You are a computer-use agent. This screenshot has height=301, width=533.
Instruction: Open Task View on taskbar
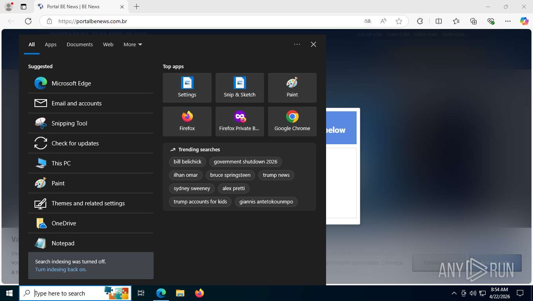click(x=141, y=293)
